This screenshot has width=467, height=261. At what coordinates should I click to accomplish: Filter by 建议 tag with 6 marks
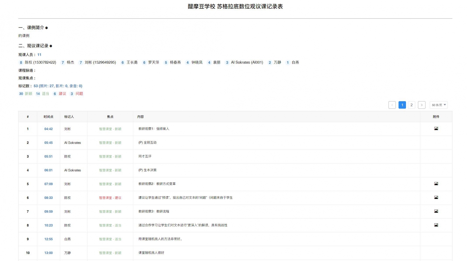click(60, 94)
